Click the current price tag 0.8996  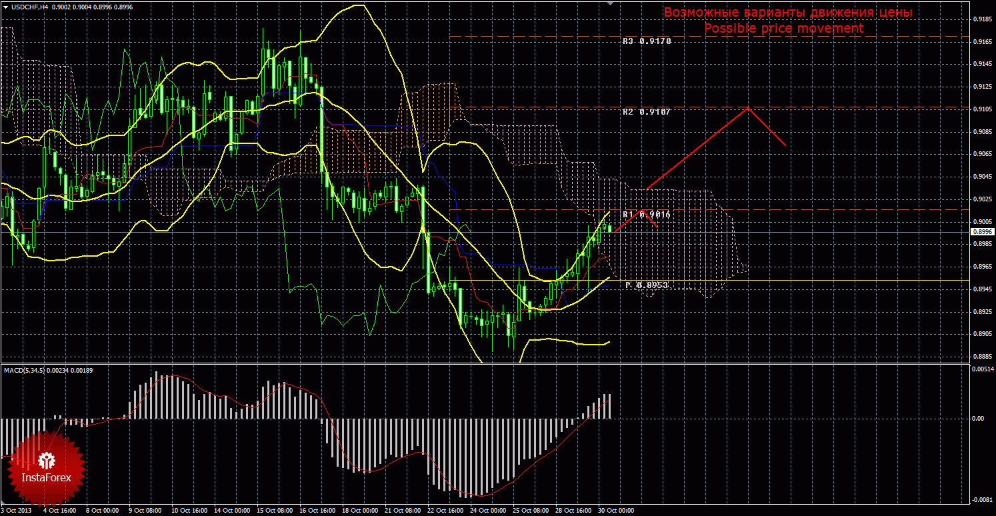(983, 232)
